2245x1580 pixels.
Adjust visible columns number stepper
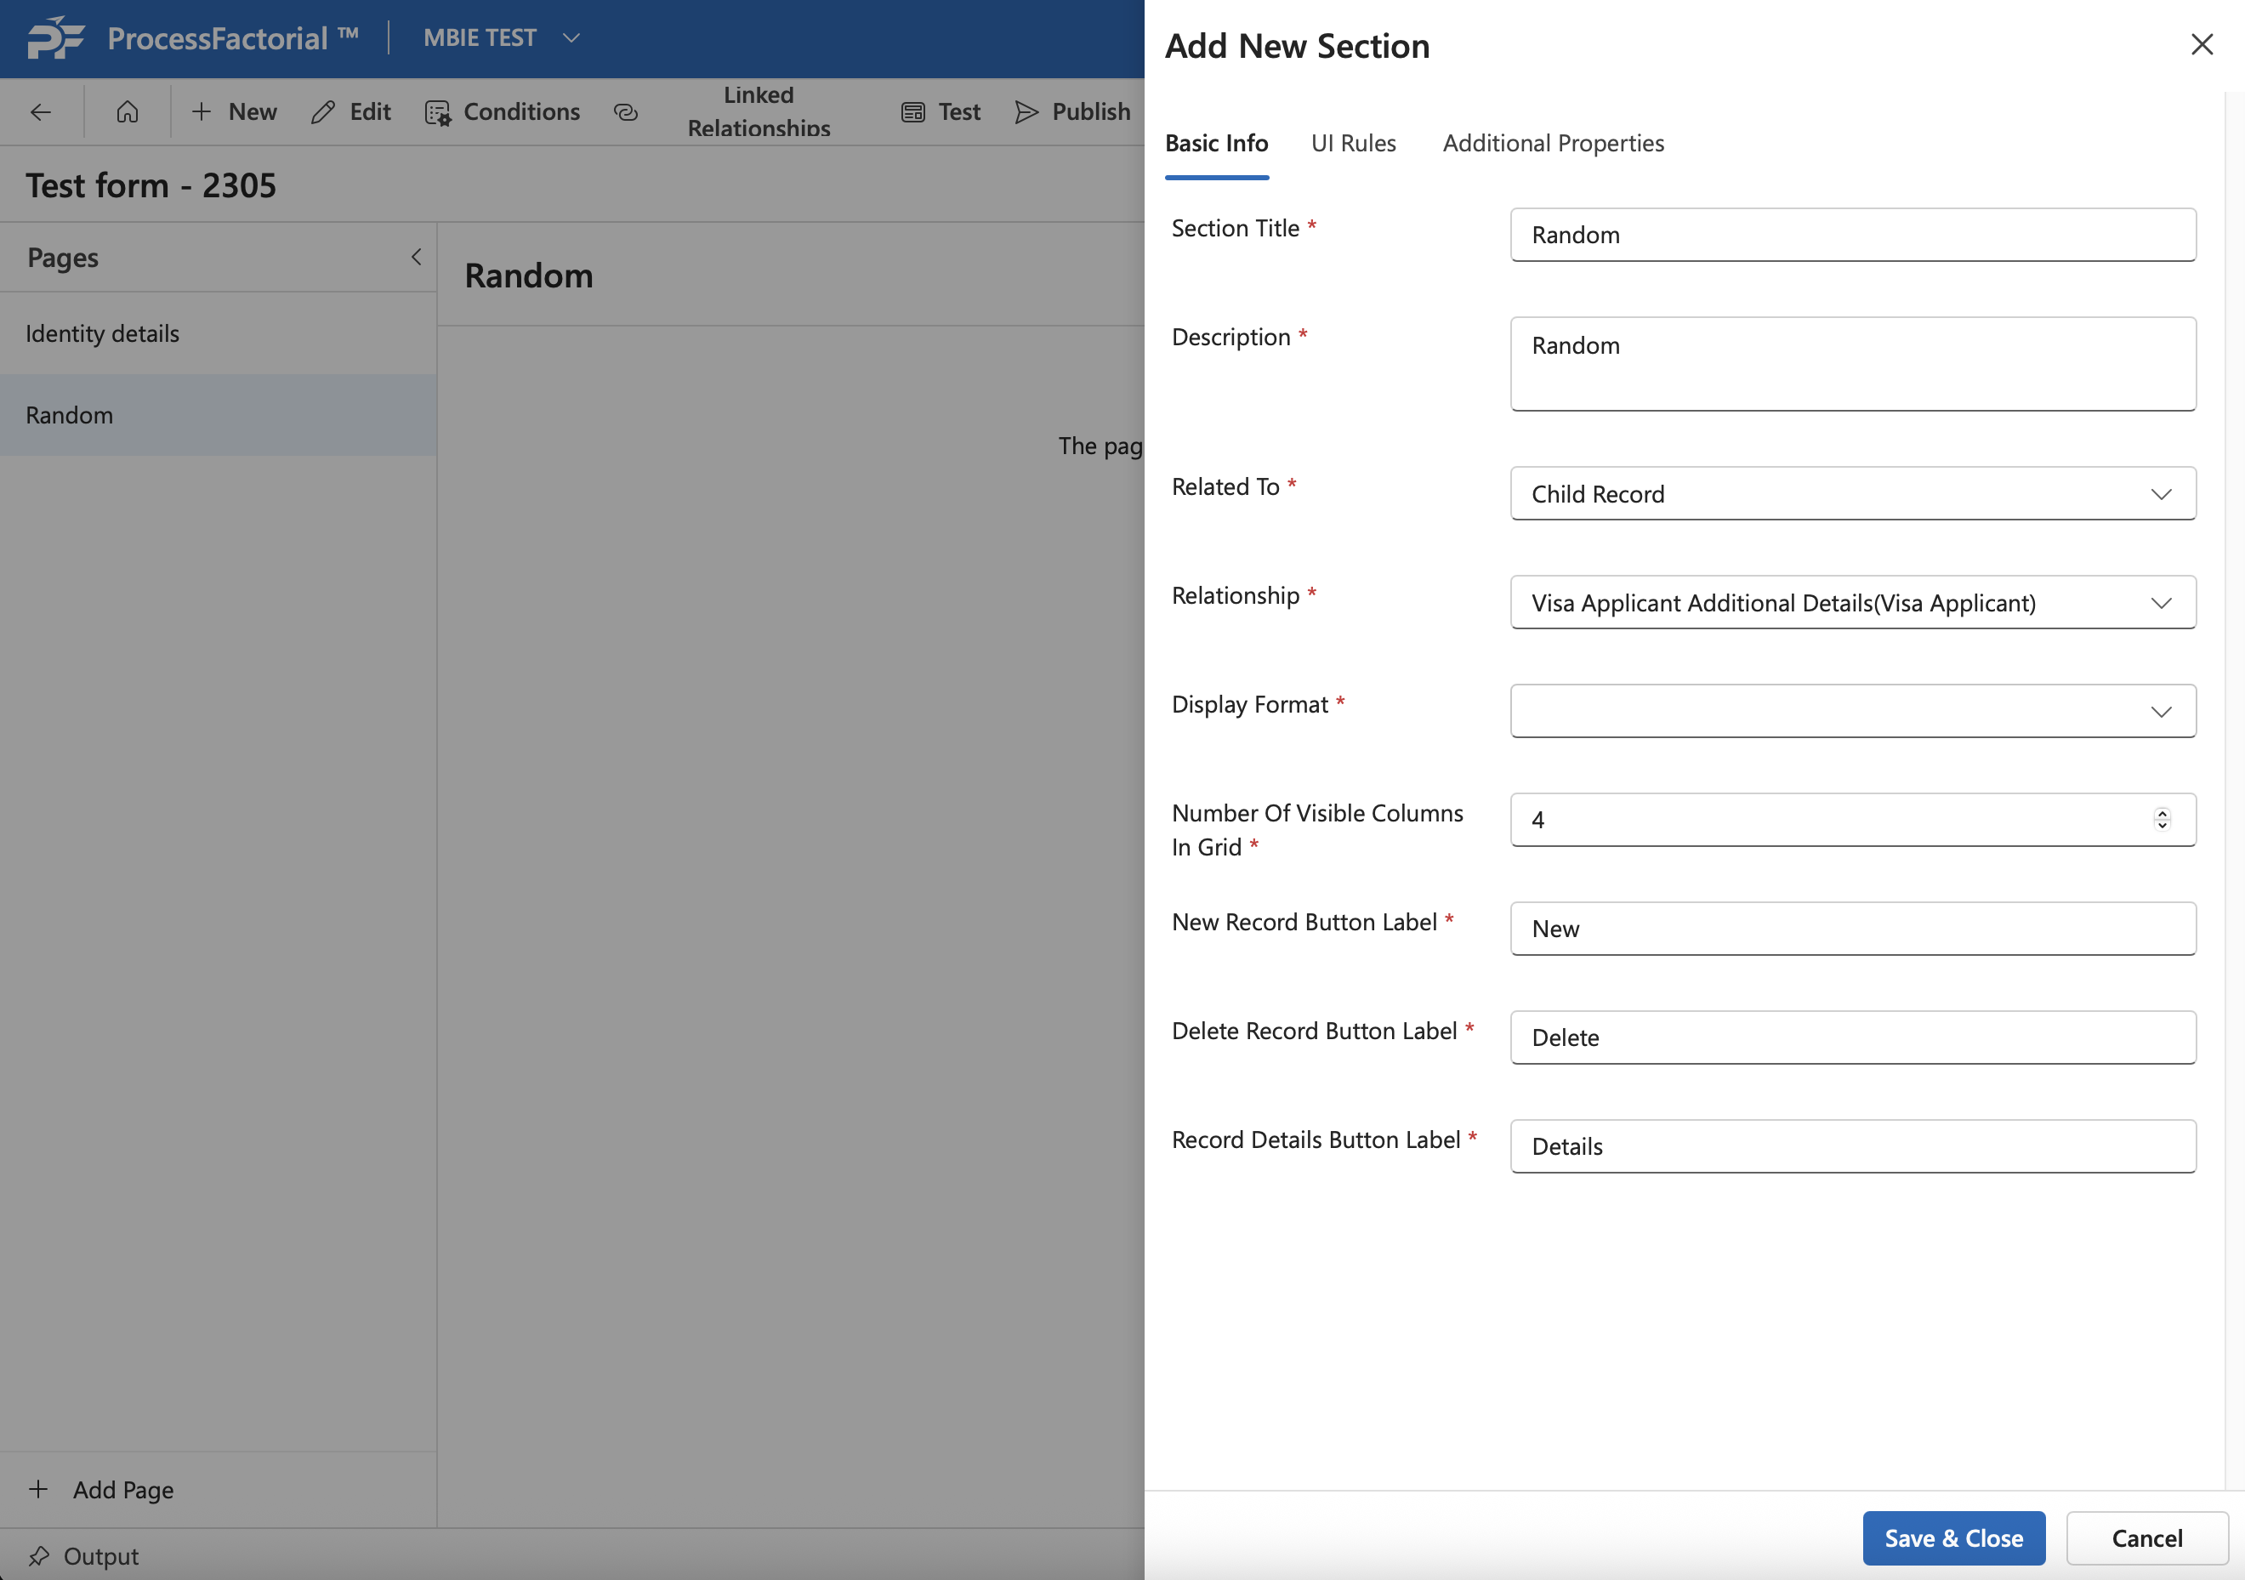[x=2162, y=819]
